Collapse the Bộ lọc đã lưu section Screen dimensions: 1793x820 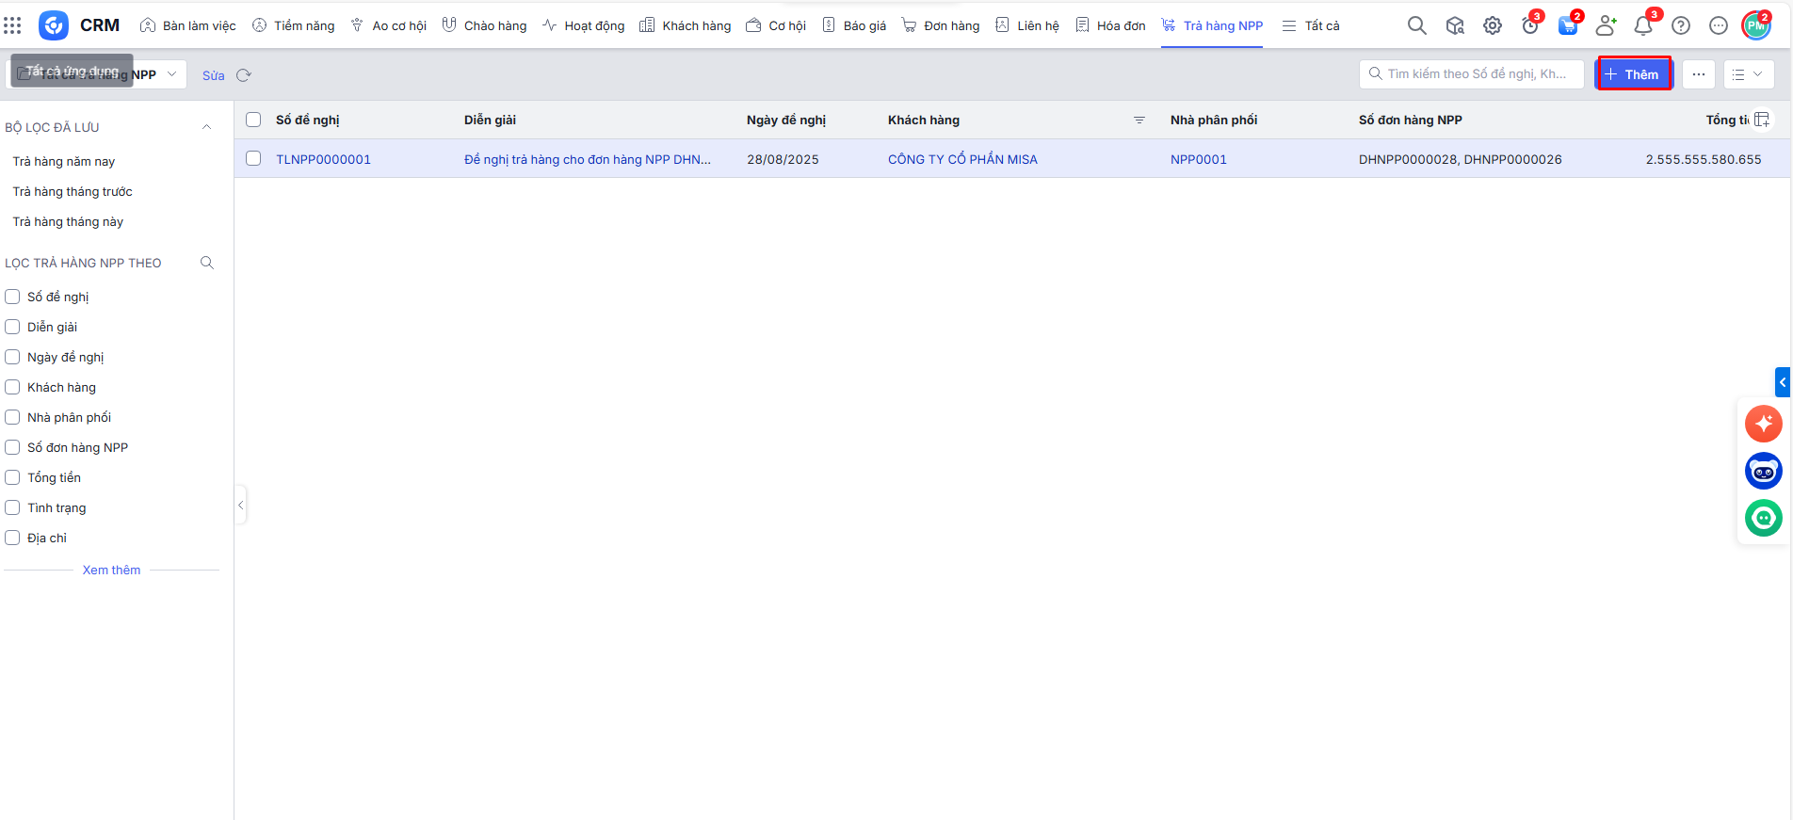click(206, 127)
